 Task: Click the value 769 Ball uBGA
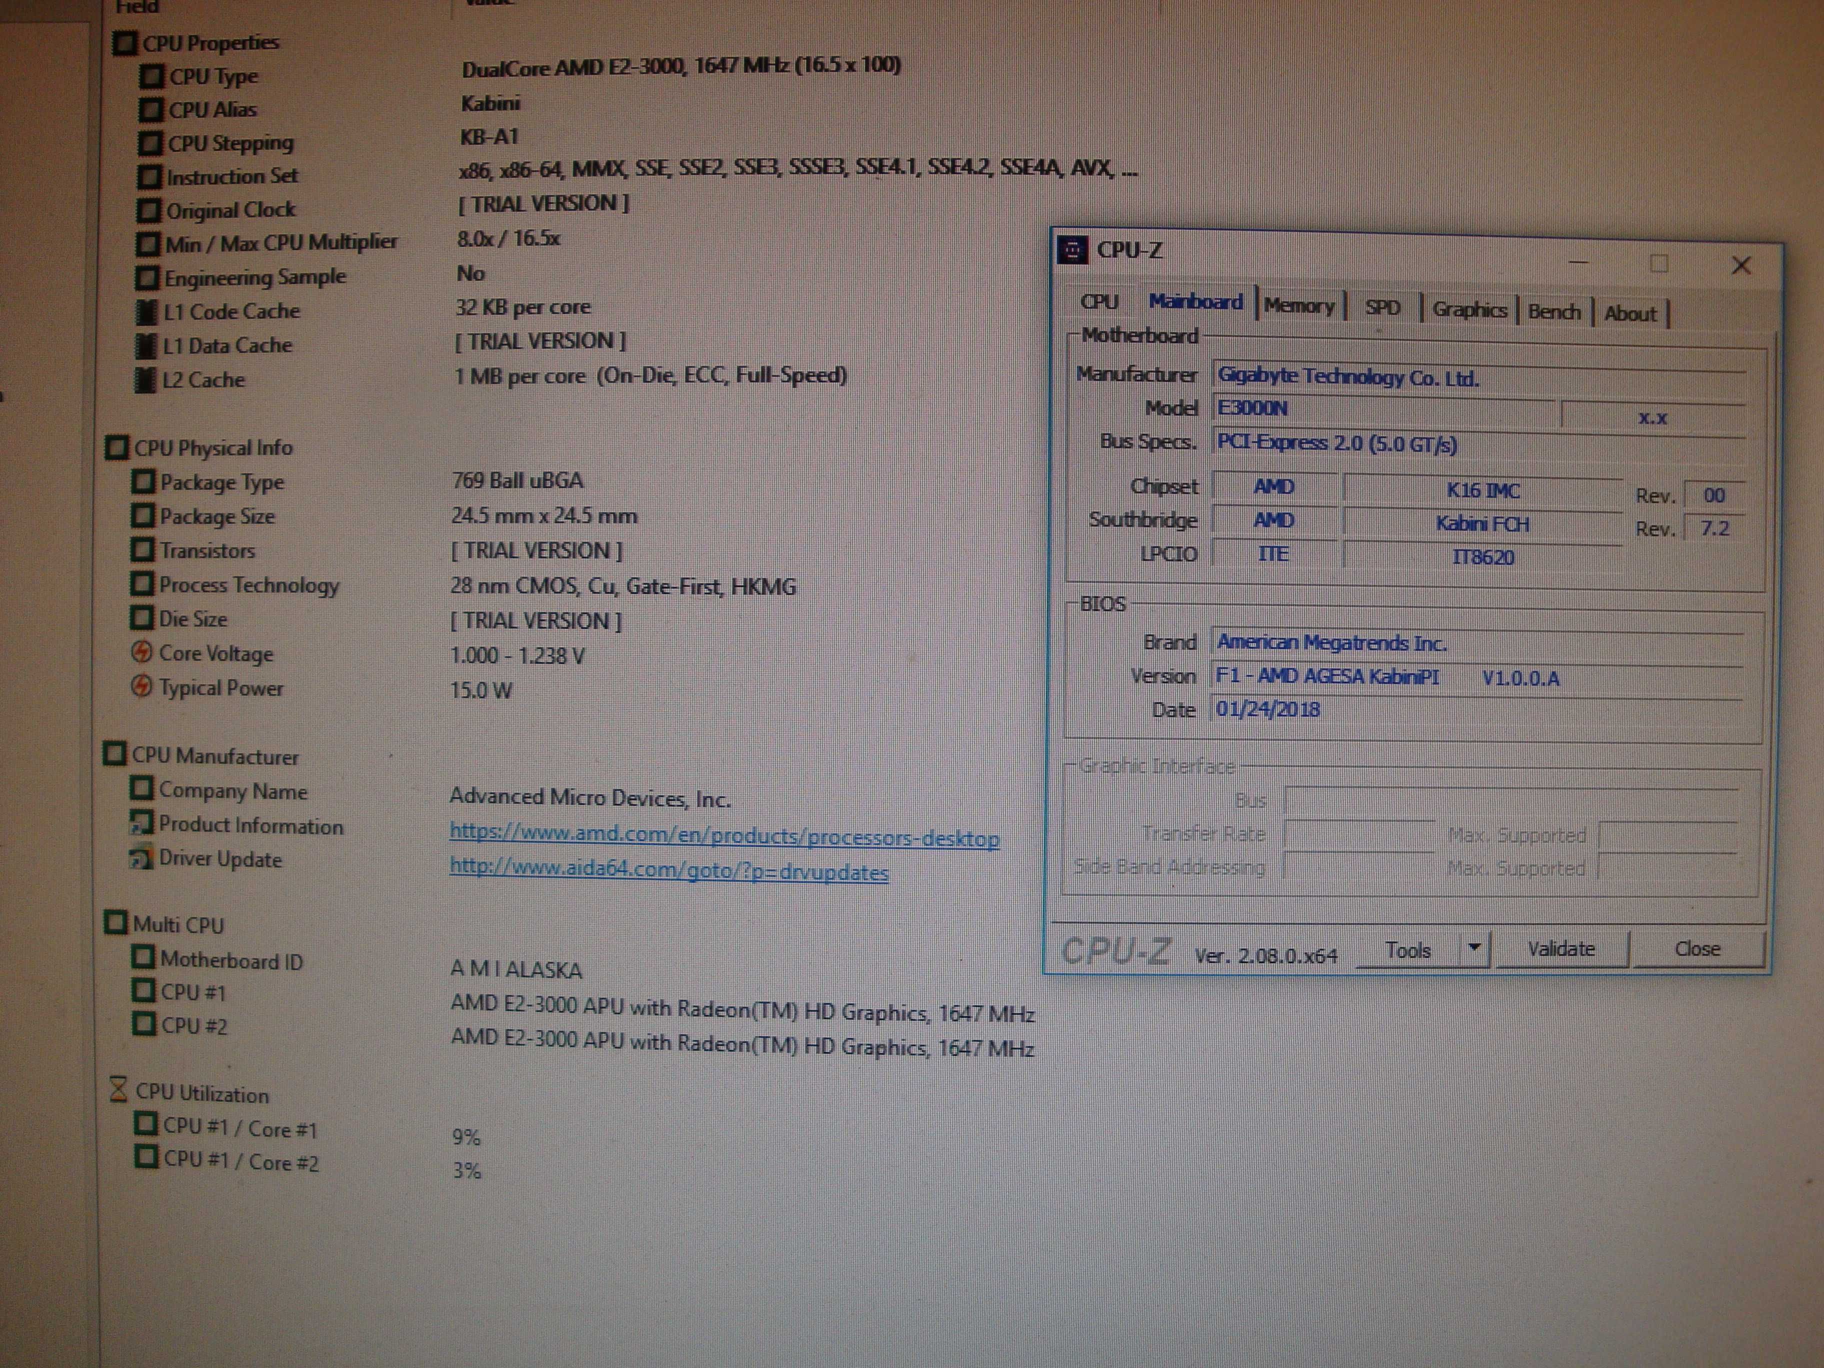(517, 480)
